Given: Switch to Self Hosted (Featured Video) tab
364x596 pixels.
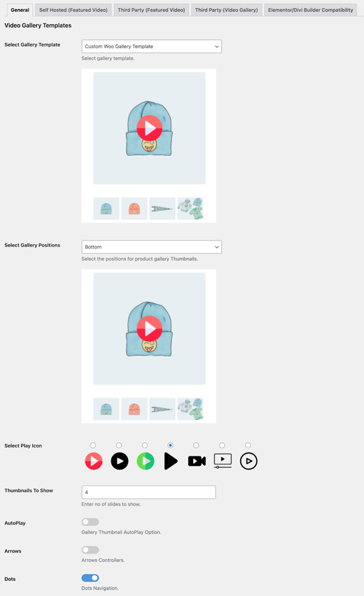Looking at the screenshot, I should (x=72, y=10).
